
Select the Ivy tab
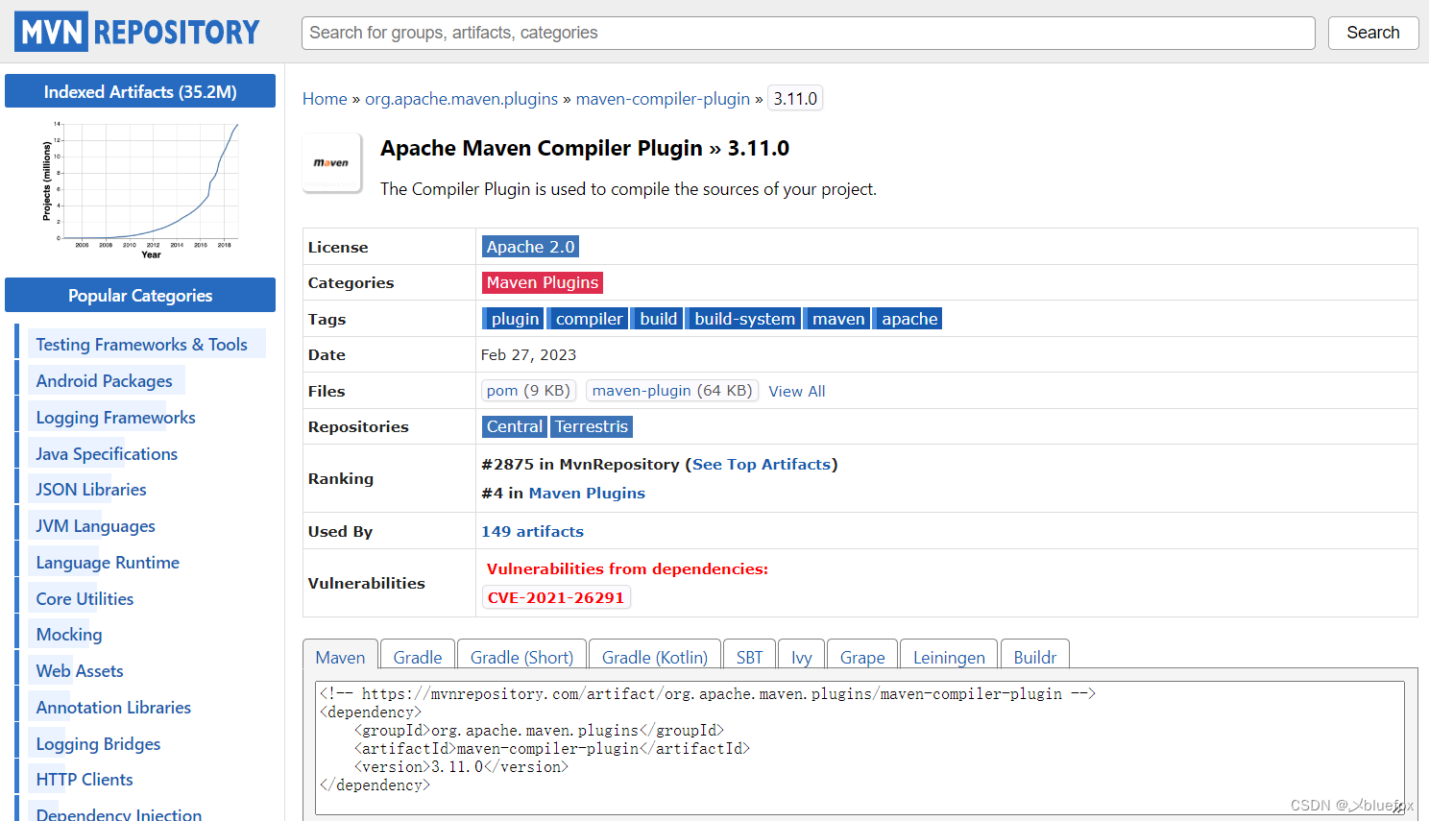pyautogui.click(x=801, y=657)
